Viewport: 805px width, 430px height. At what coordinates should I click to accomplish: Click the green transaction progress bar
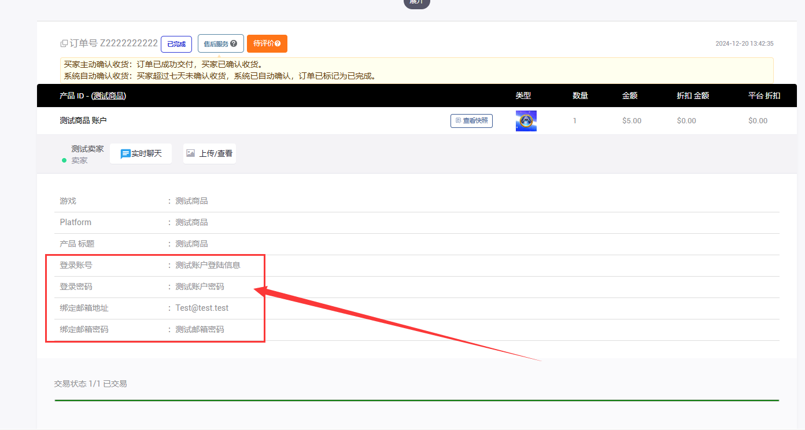[416, 400]
